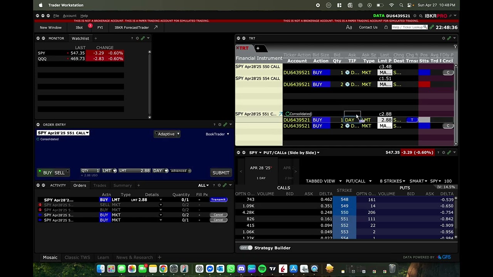Click the blue status cell of the 550 CALL order
This screenshot has width=493, height=277.
pyautogui.click(x=424, y=72)
